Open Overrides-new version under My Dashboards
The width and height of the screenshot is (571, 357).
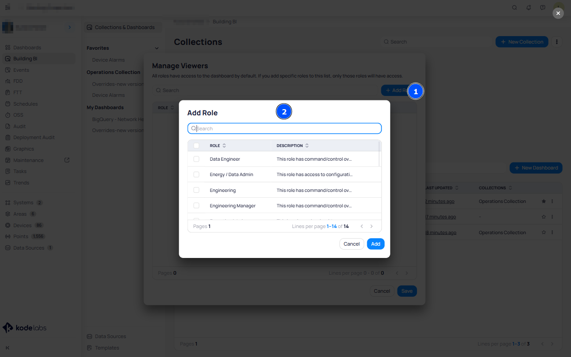click(x=118, y=130)
